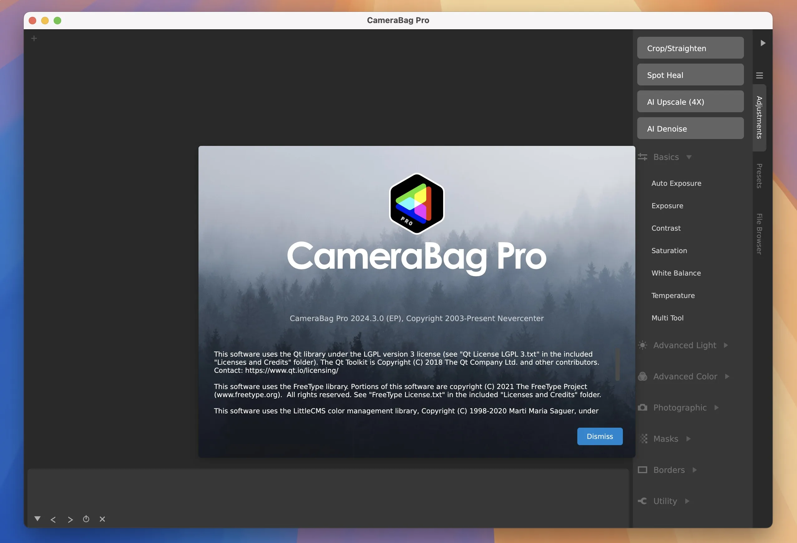Switch to the Presets side tab

759,176
